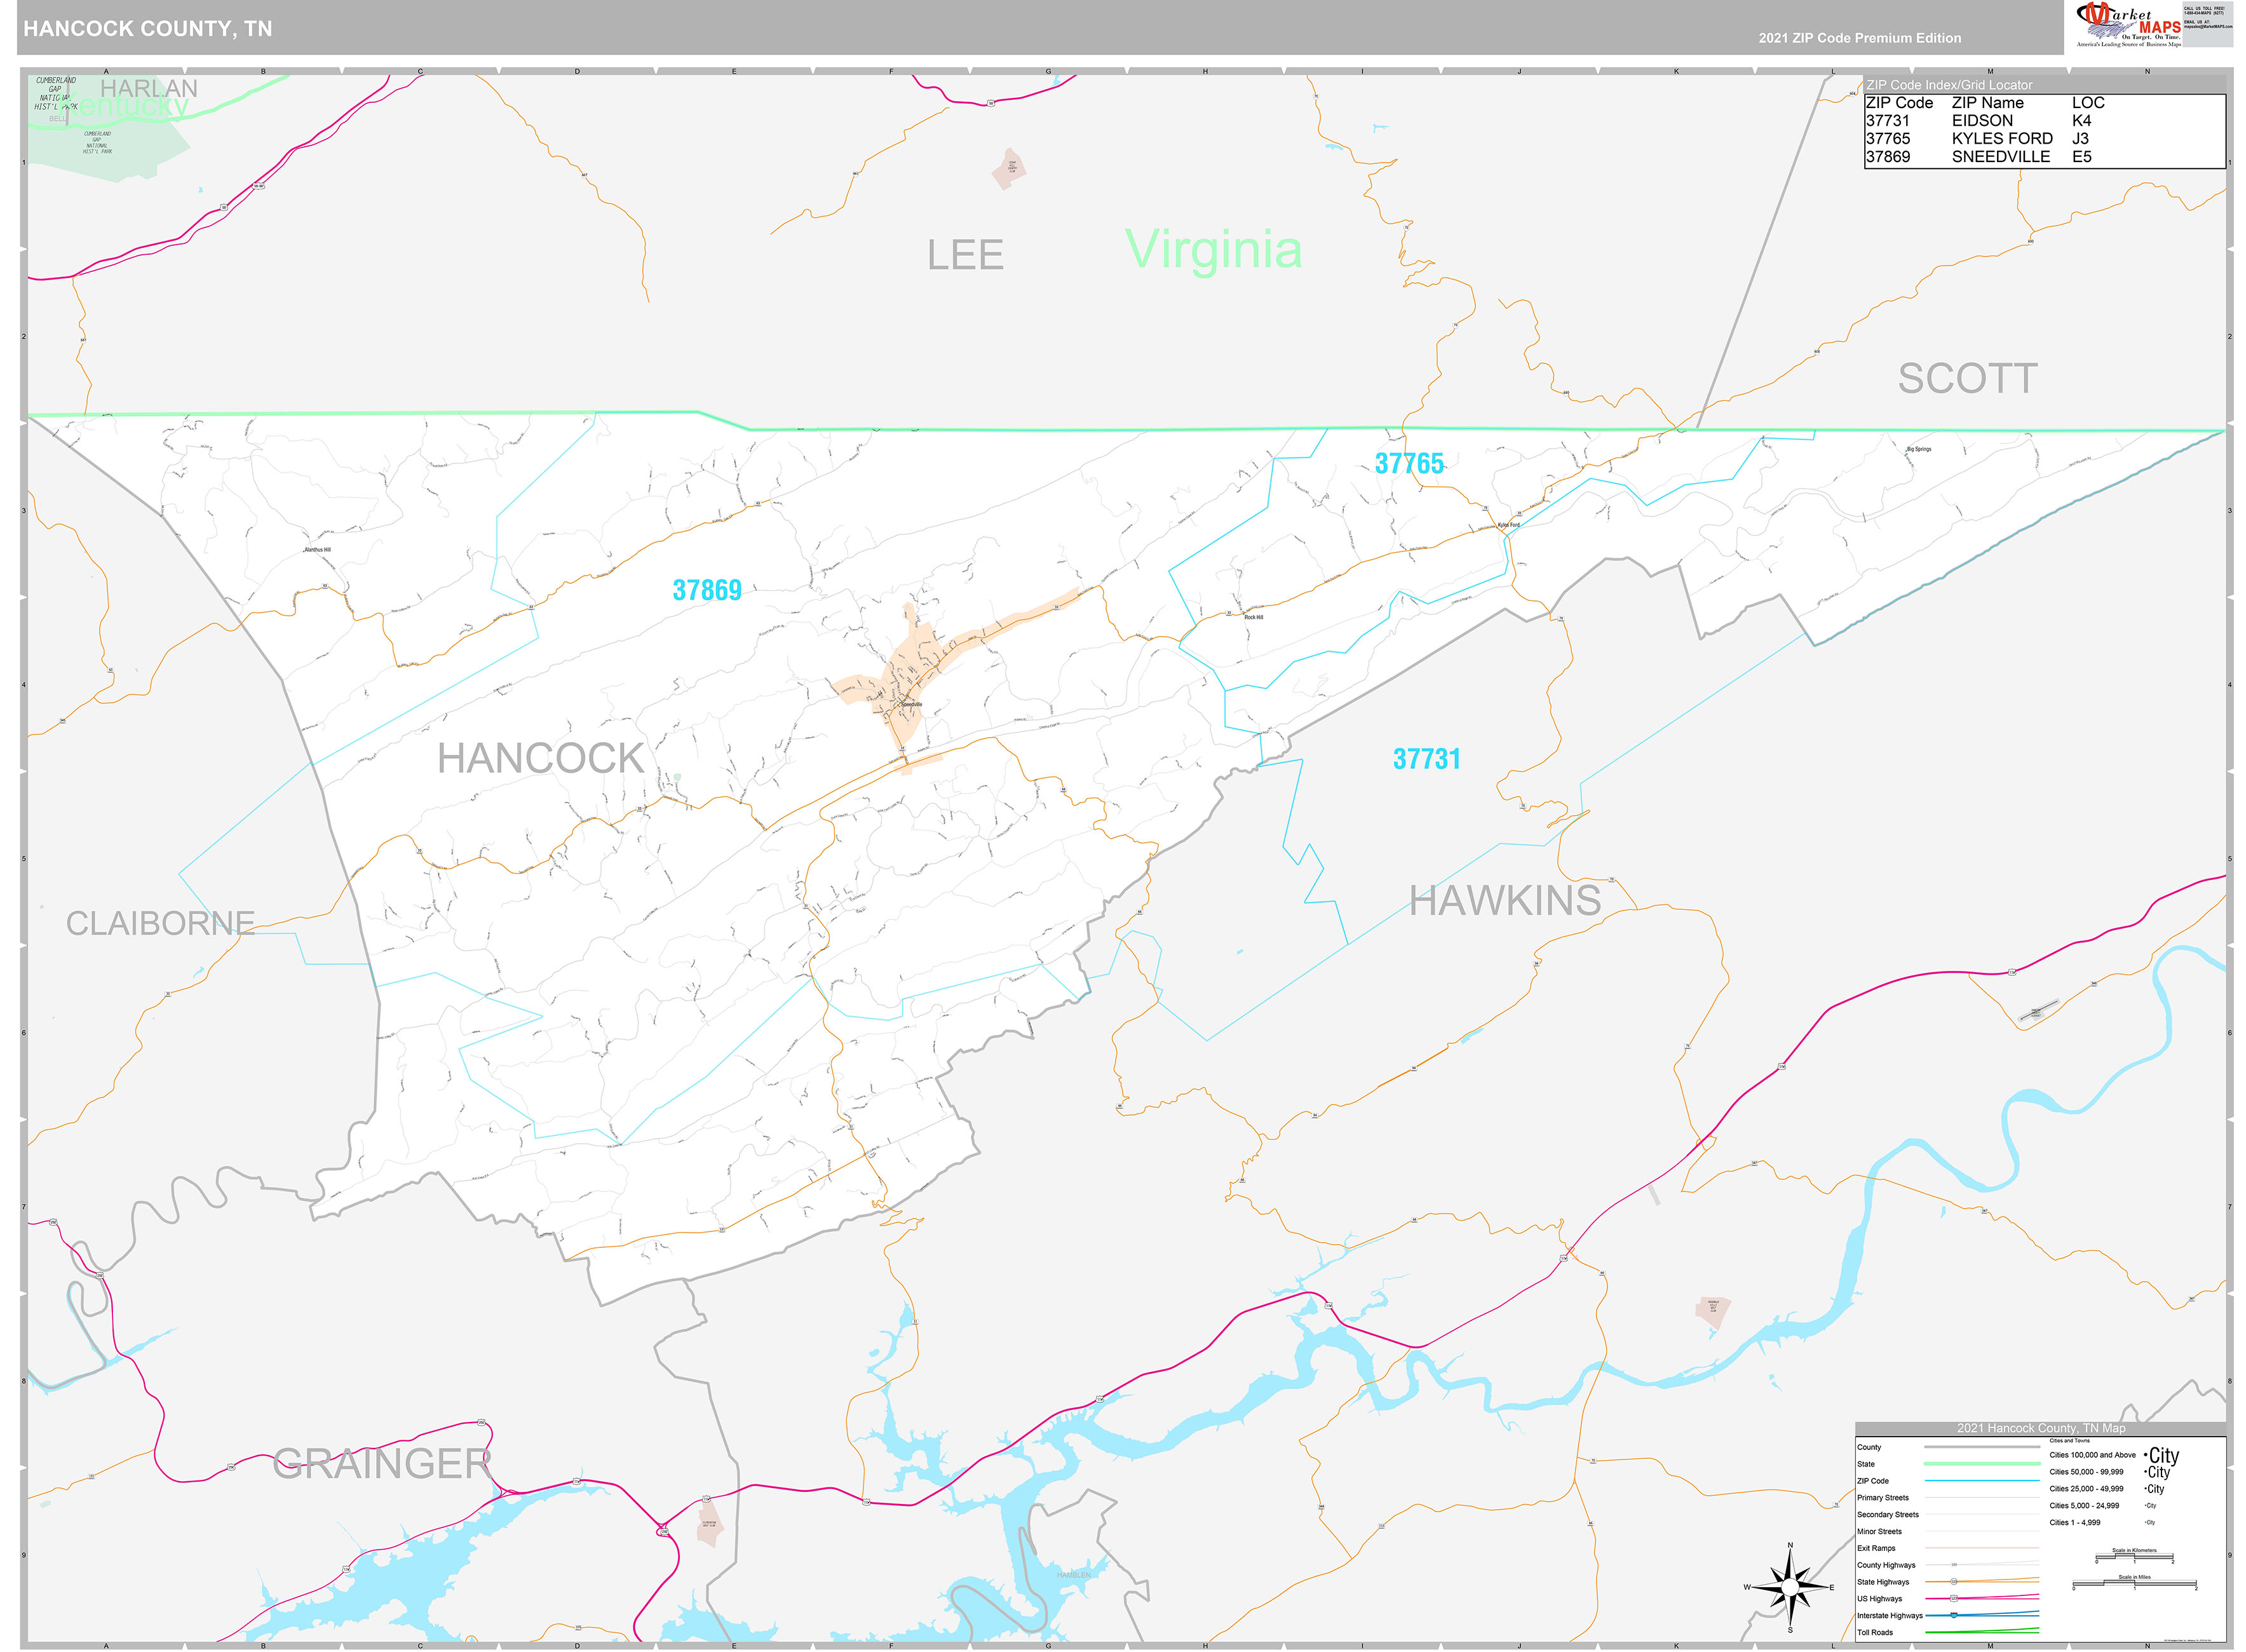
Task: Click the 'ZIP Code Index/Grid Locator' header
Action: coord(1949,85)
